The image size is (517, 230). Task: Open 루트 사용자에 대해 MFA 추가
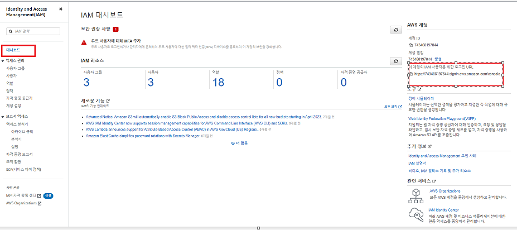coord(116,41)
